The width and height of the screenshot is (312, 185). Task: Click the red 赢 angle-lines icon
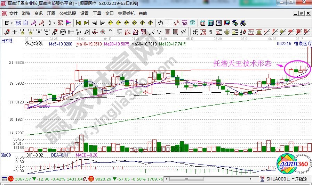(299, 32)
